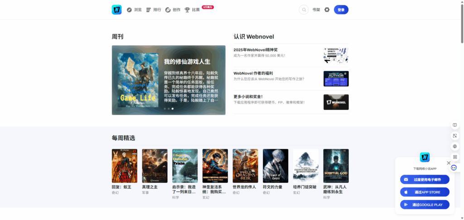Open the Lord of the Truth book cover

(x=155, y=166)
